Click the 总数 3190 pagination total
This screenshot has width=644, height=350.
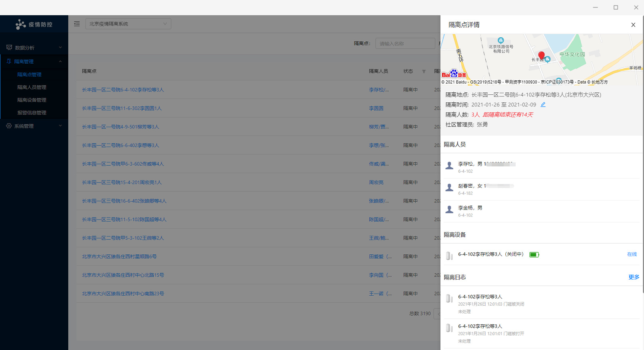(x=420, y=314)
